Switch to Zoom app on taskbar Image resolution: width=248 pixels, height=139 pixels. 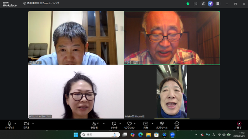(172, 135)
